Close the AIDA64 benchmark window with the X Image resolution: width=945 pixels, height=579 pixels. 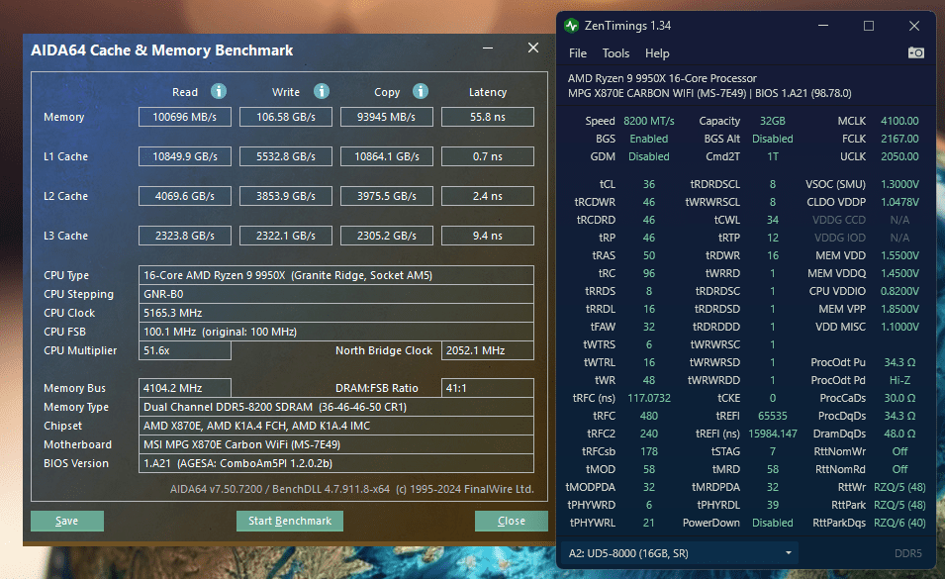[533, 48]
